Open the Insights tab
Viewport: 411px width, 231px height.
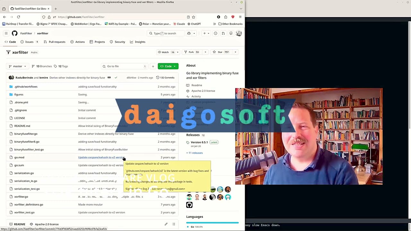coord(137,42)
